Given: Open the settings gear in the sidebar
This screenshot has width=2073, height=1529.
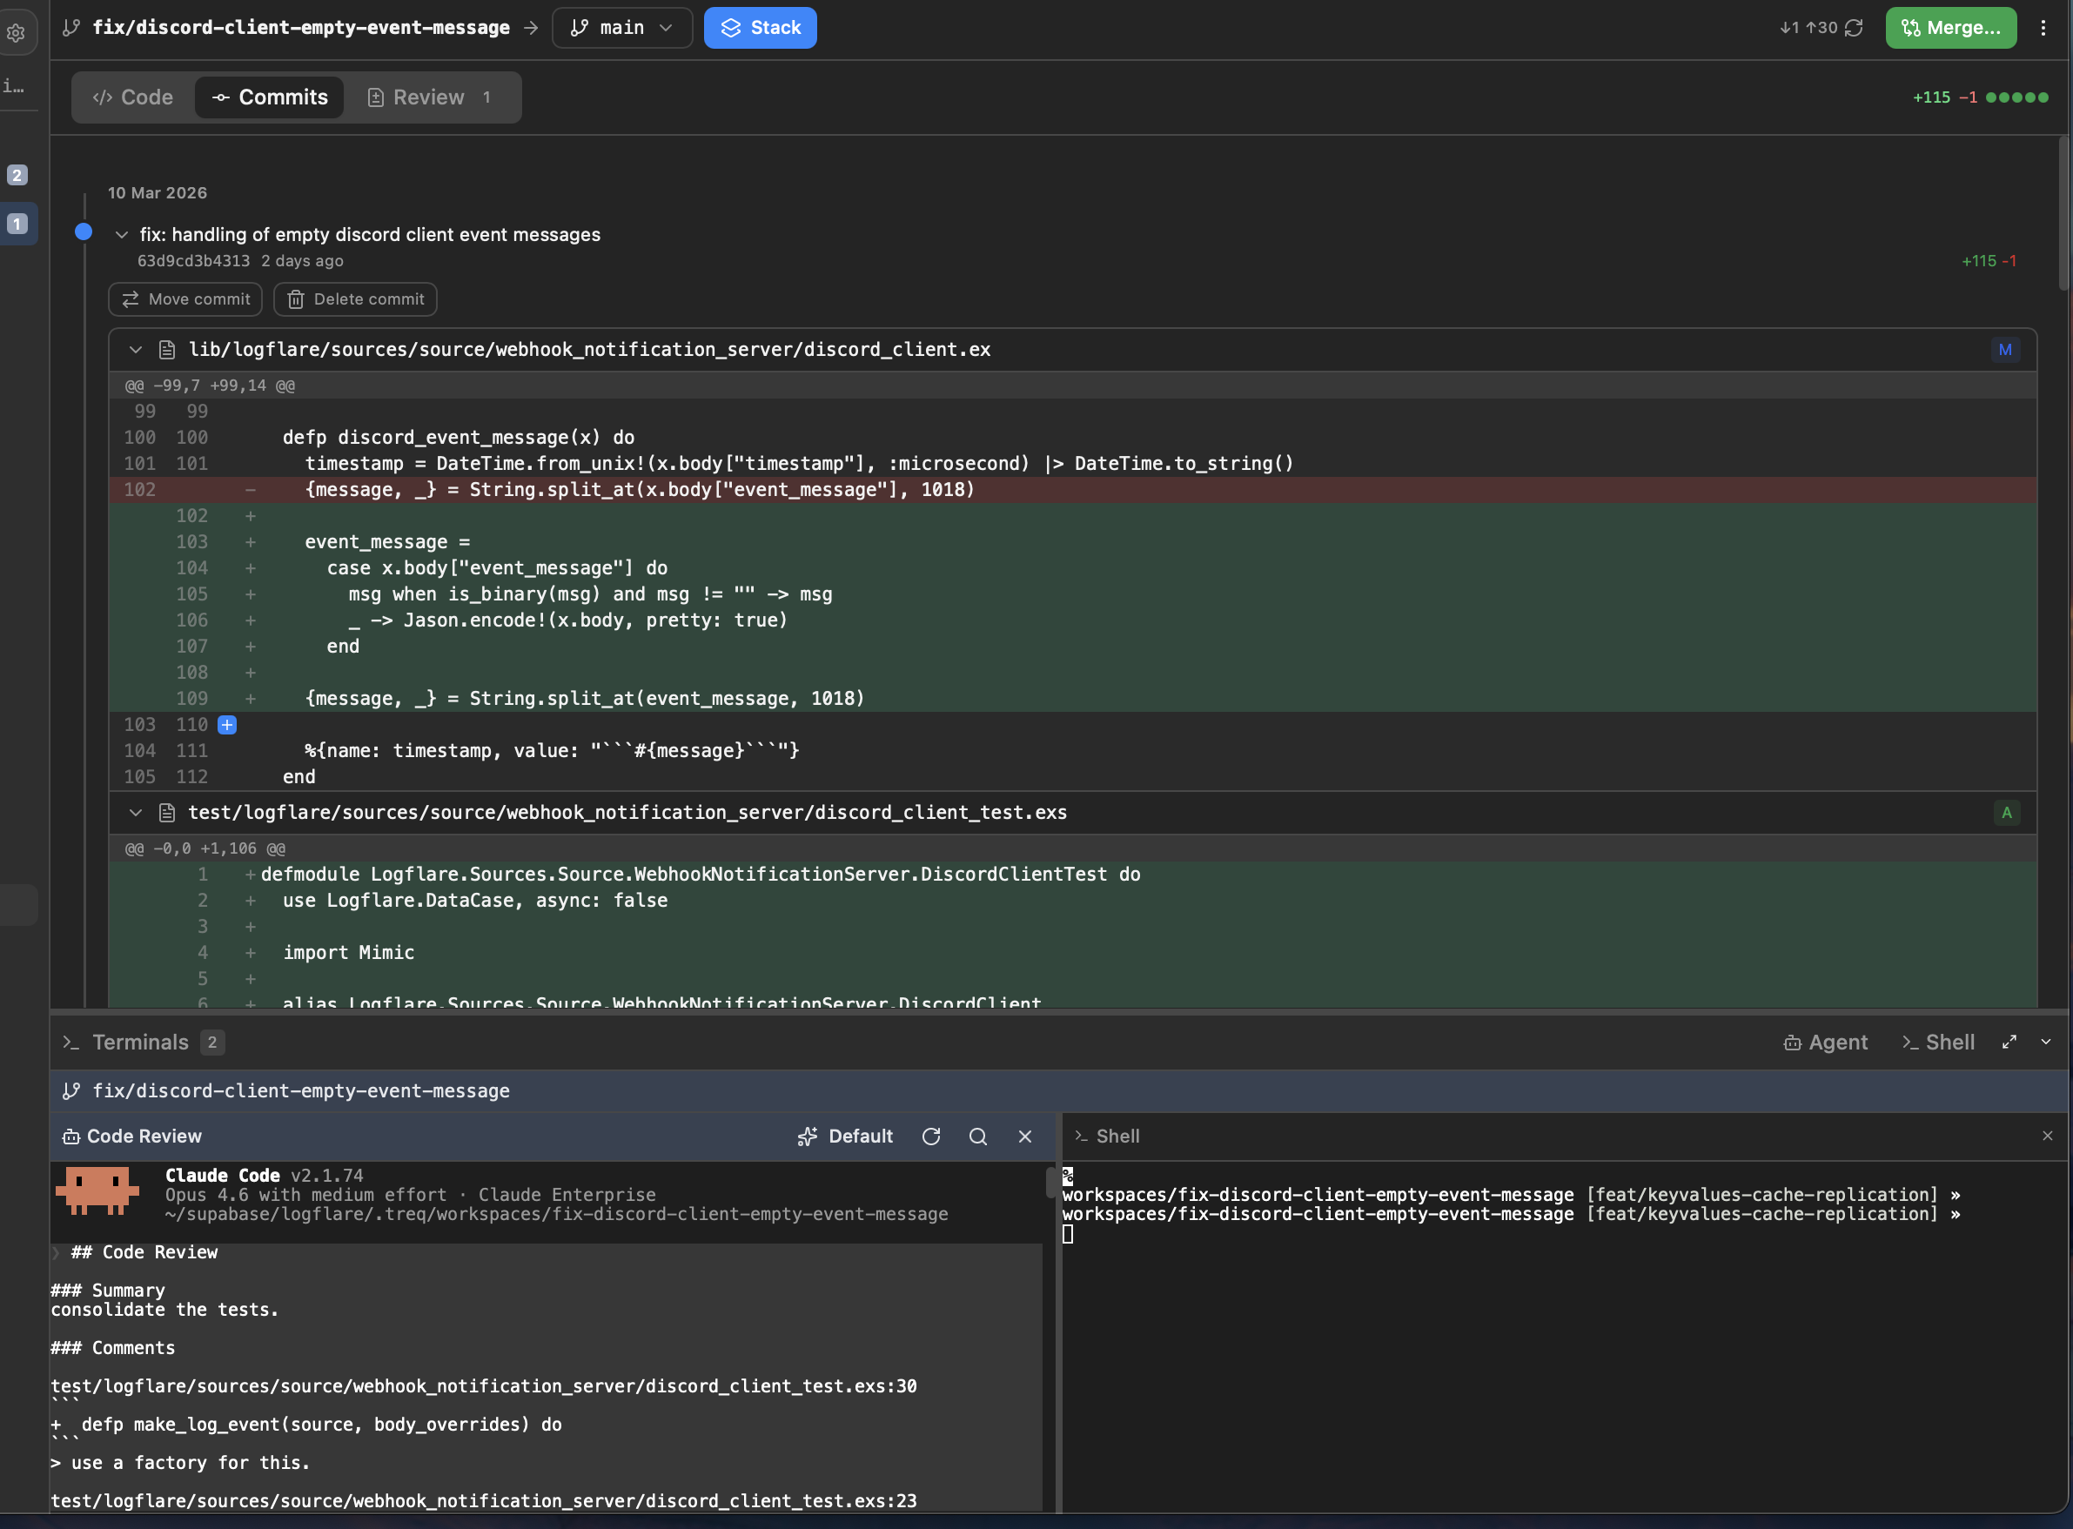Looking at the screenshot, I should tap(16, 33).
